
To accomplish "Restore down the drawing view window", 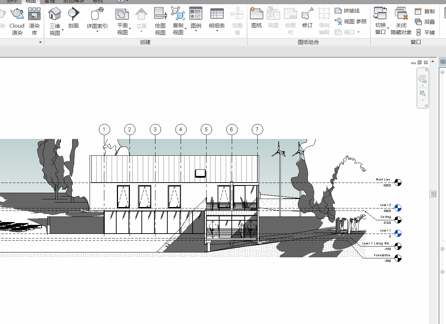I will coord(419,62).
